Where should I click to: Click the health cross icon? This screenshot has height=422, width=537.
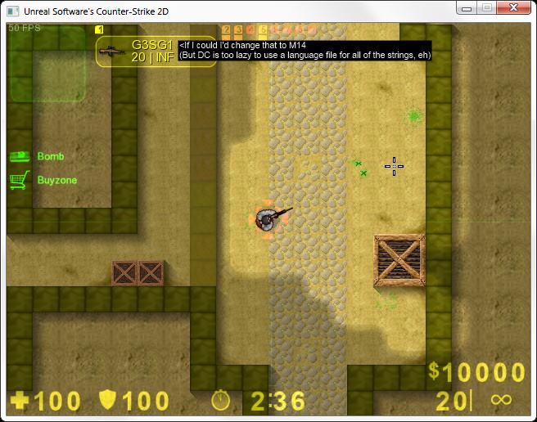coord(20,401)
